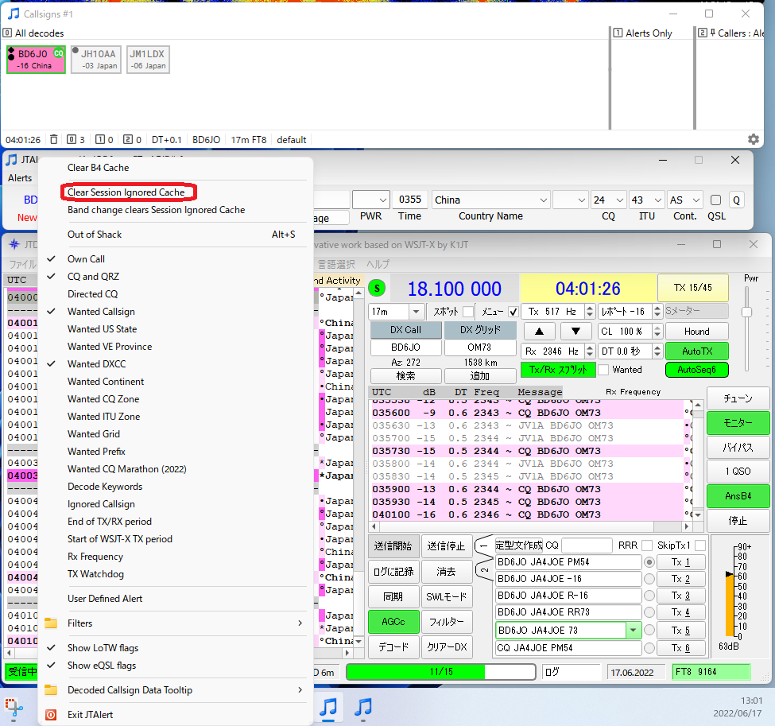The height and width of the screenshot is (726, 775).
Task: Open User Defined Alert menu entry
Action: 105,599
